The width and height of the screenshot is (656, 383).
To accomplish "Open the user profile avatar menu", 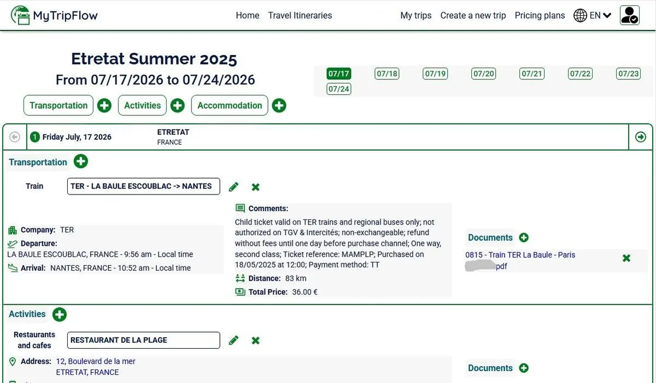I will (x=629, y=15).
